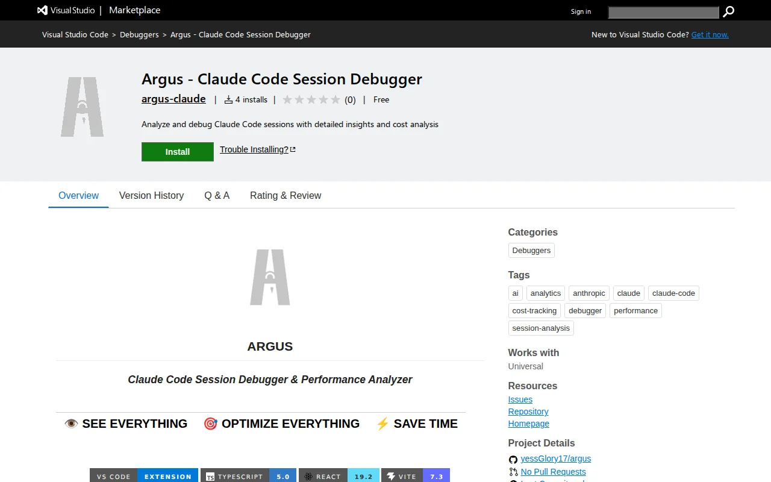Go to Visual Studio Code breadcrumb
The height and width of the screenshot is (482, 771).
coord(75,34)
